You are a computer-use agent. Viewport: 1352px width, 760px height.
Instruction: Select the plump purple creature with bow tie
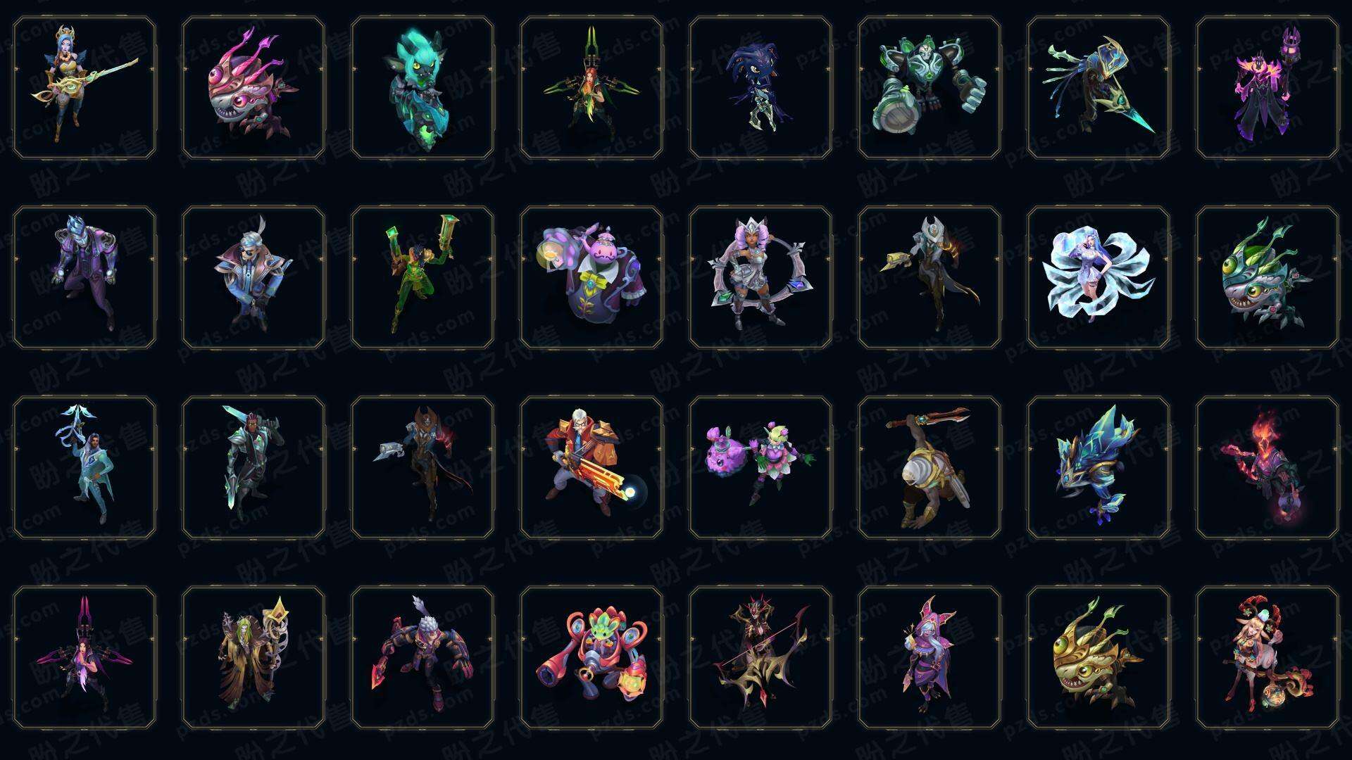coord(591,277)
